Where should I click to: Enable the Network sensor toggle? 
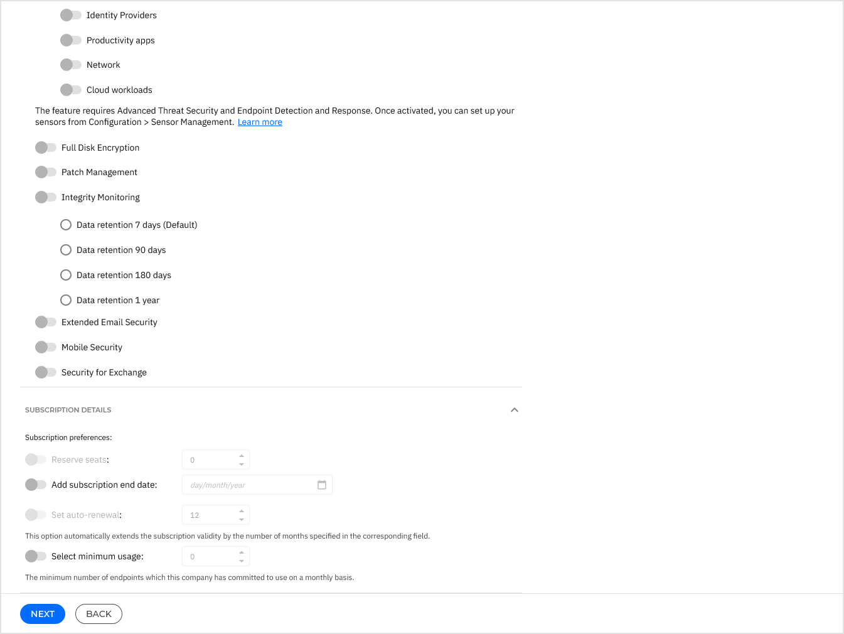click(x=72, y=64)
